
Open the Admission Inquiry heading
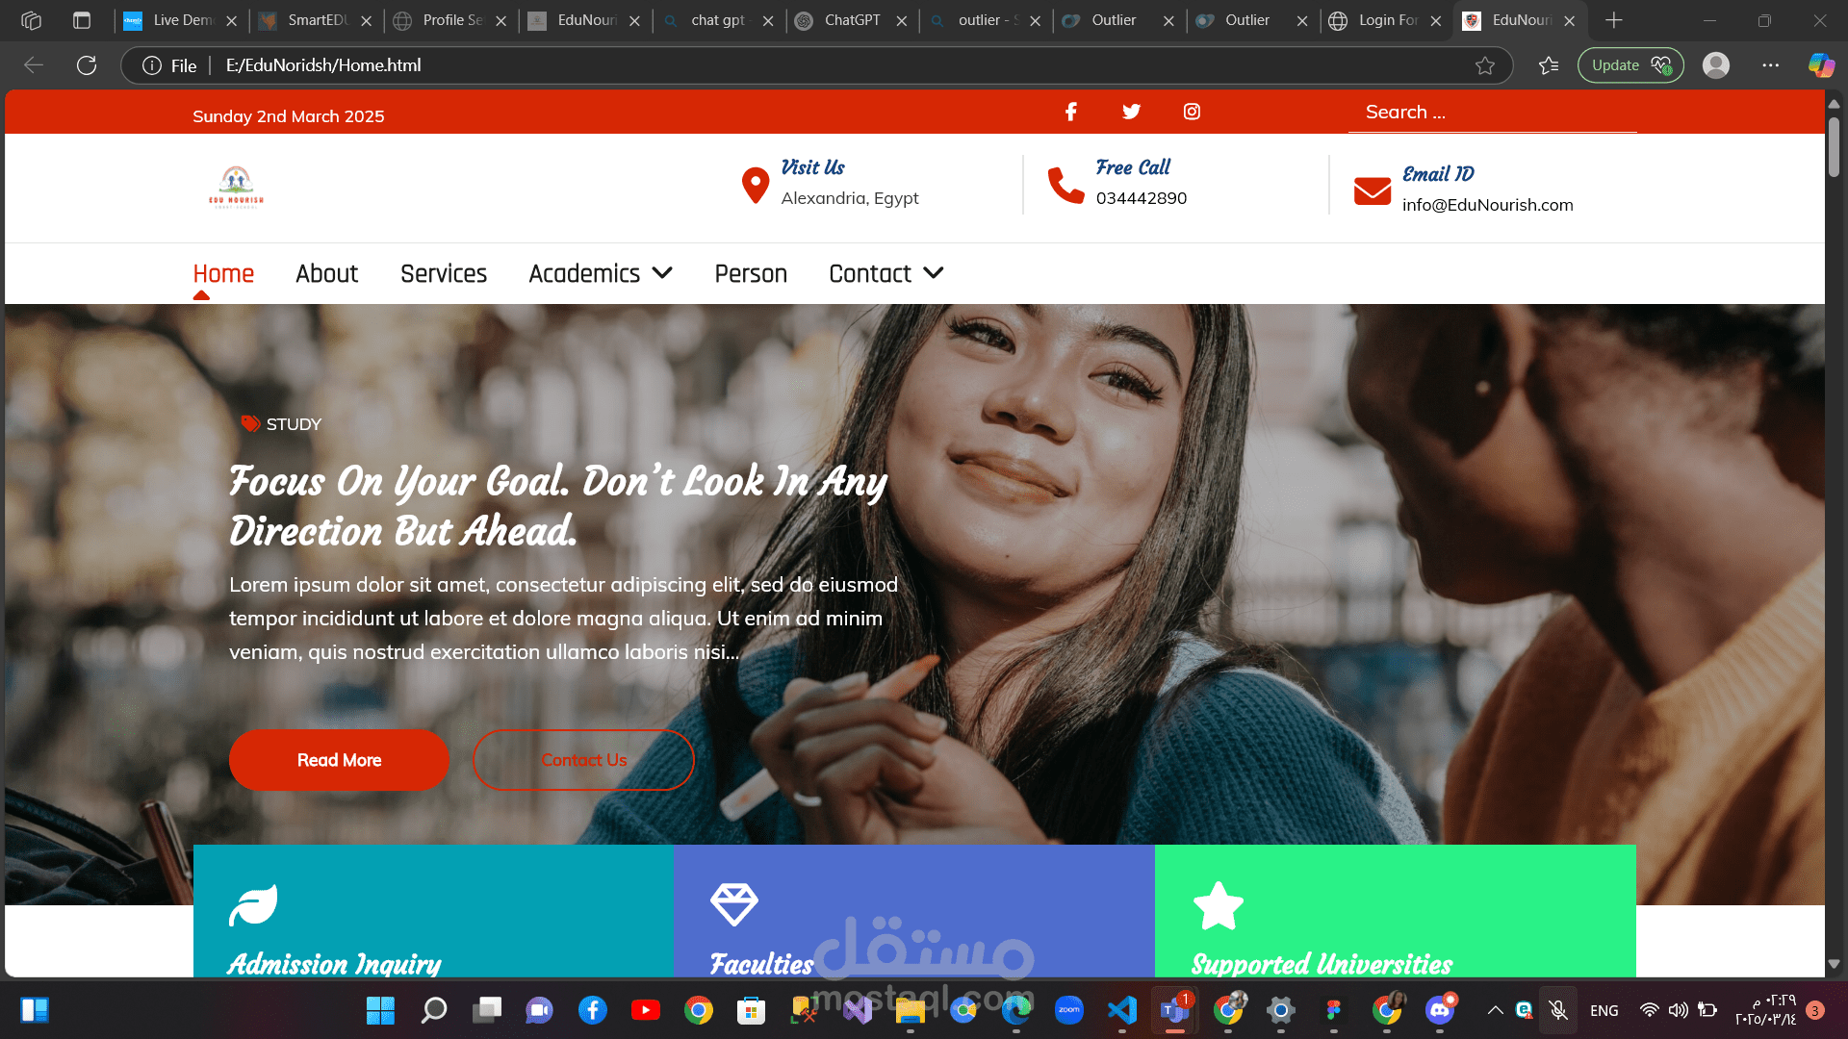(x=334, y=963)
